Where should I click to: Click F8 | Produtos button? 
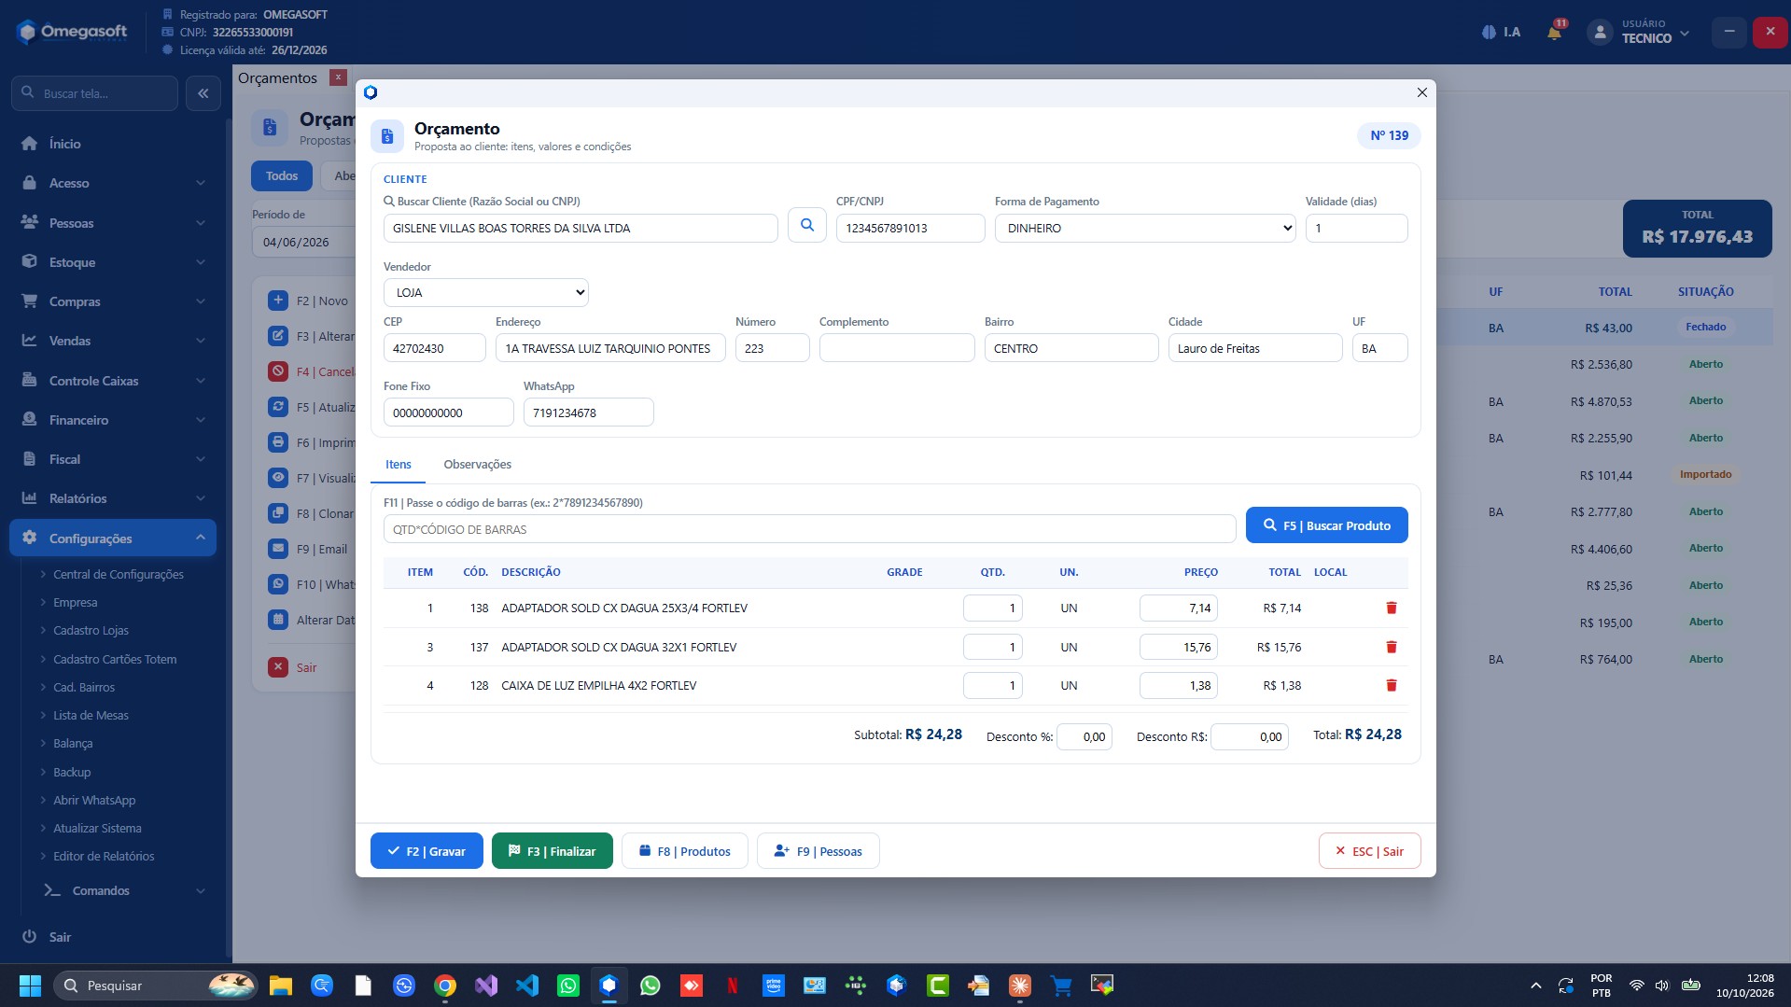coord(685,851)
